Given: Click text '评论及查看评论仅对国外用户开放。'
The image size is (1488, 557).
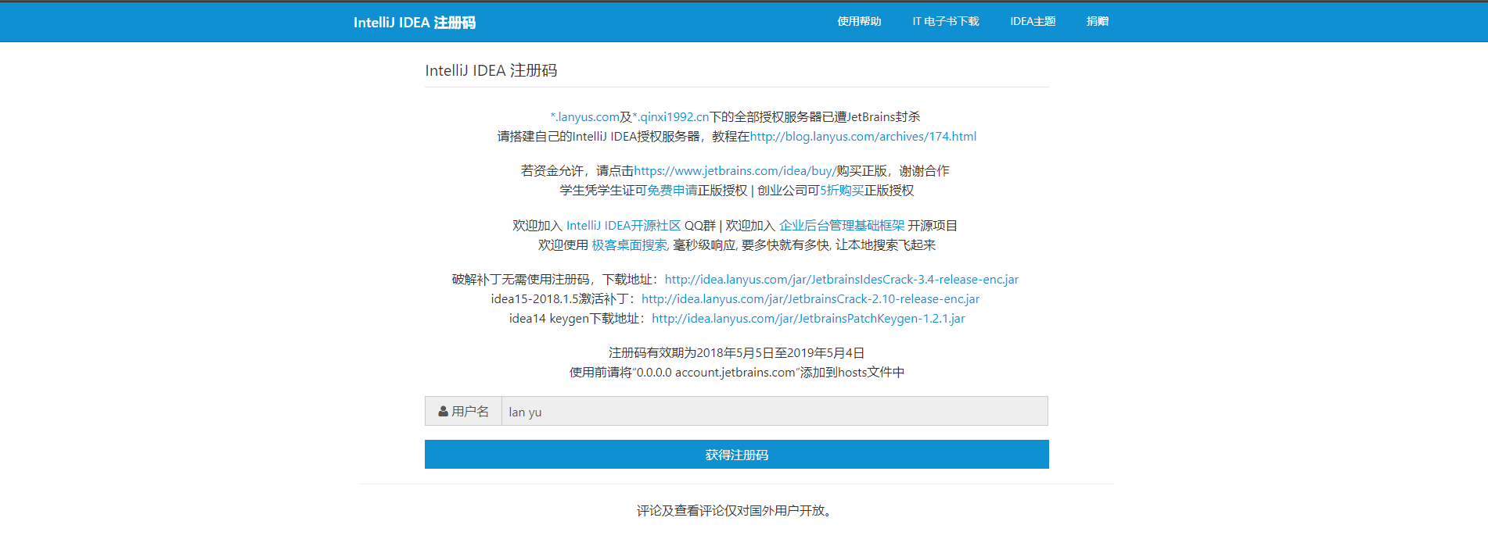Looking at the screenshot, I should [x=736, y=511].
